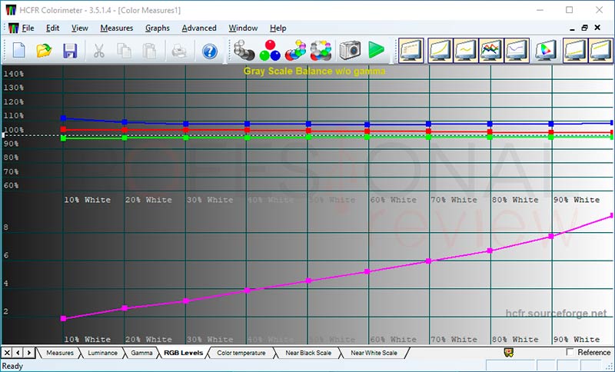This screenshot has height=372, width=615.
Task: Click the HCFR application icon in menu bar
Action: click(13, 28)
